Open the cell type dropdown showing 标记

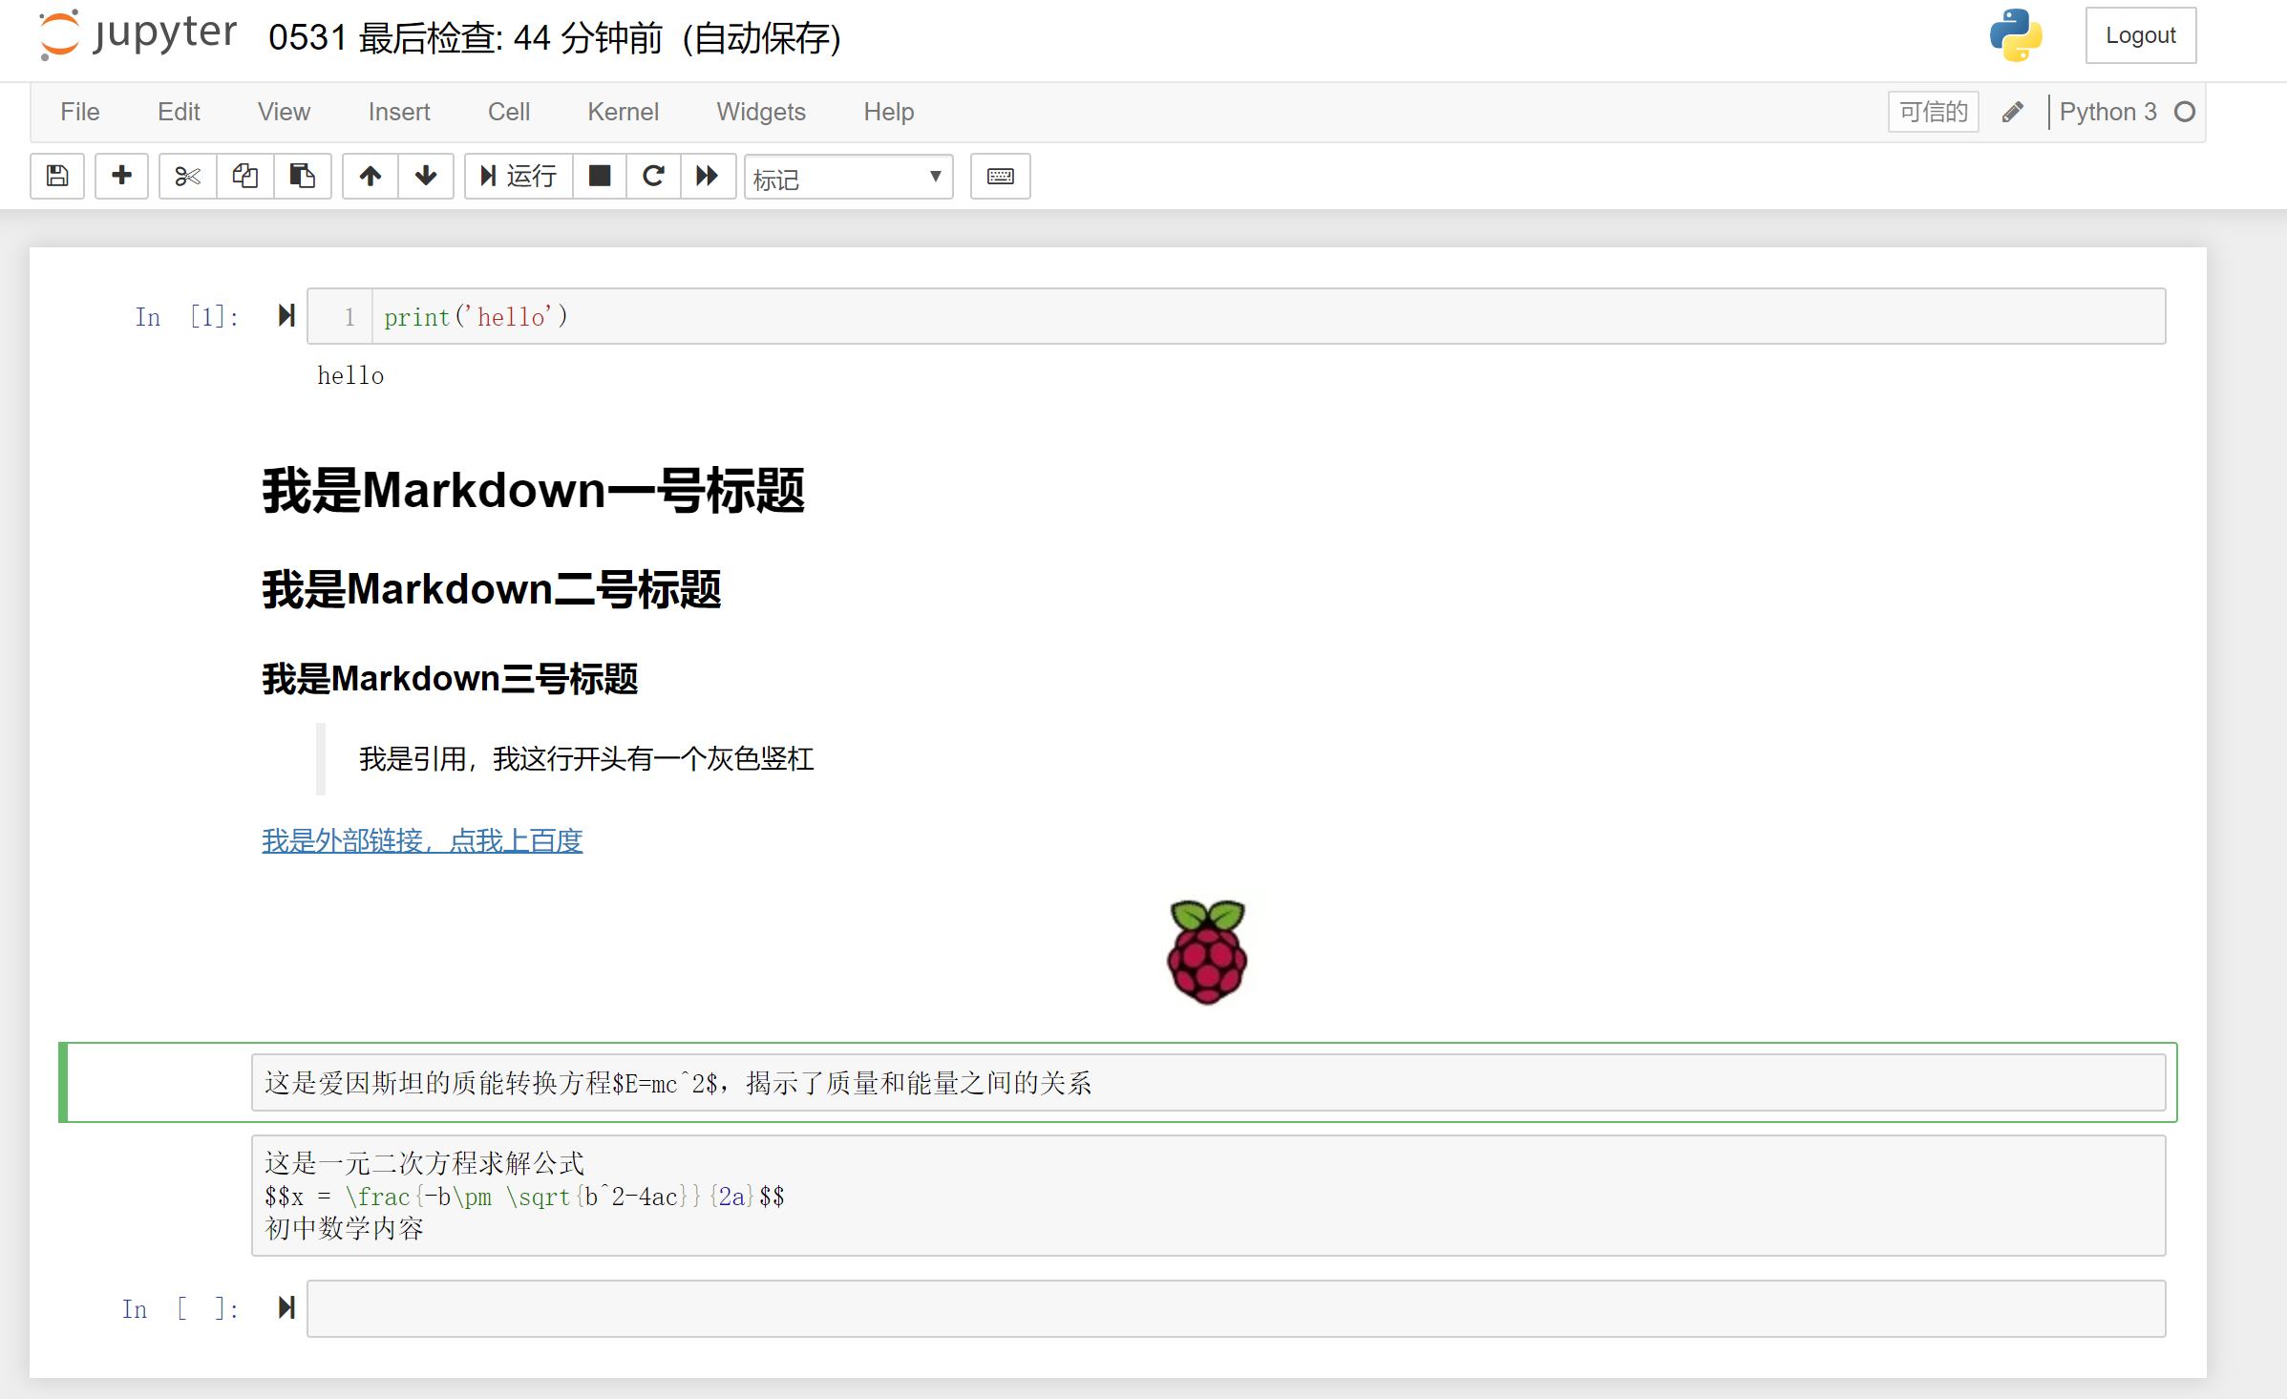(847, 177)
